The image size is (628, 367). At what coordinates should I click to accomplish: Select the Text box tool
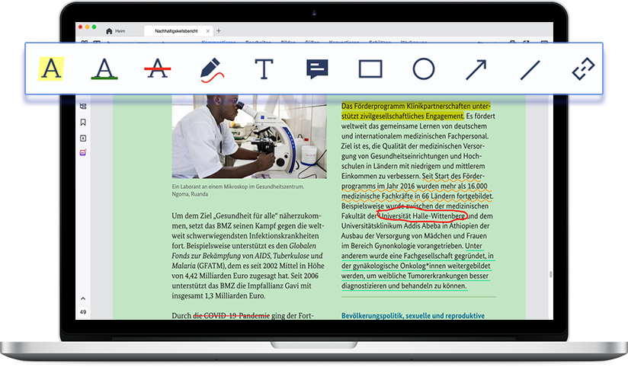[x=264, y=69]
